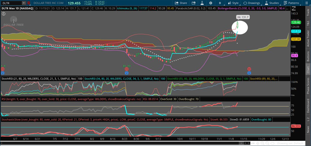This screenshot has width=311, height=146.
Task: Open chart settings gear icon
Action: click(210, 3)
